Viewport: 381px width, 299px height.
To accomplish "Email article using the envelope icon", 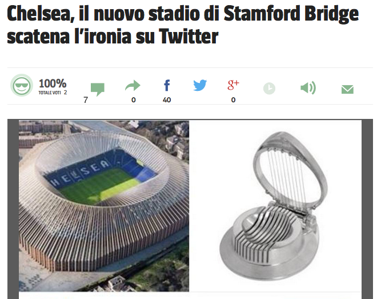I will point(347,89).
